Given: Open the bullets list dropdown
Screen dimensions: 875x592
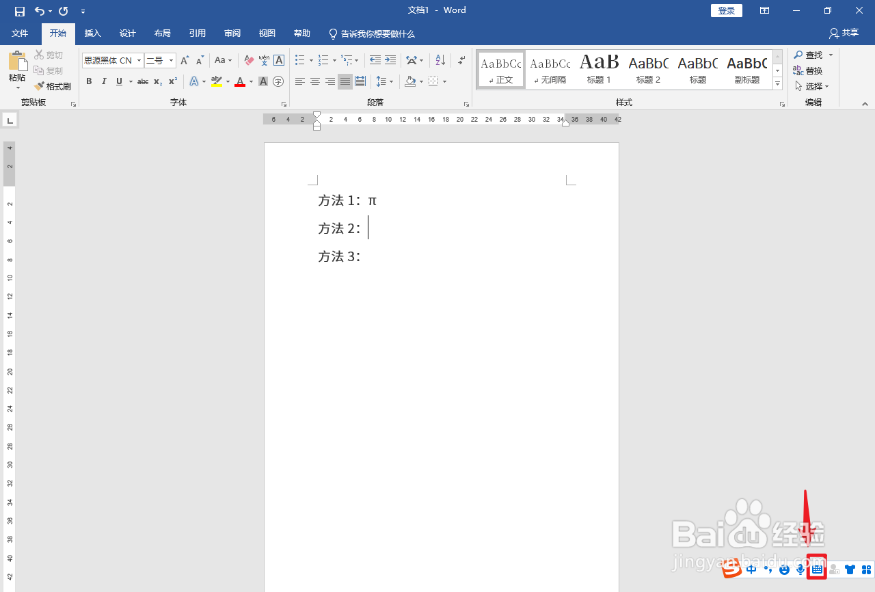Looking at the screenshot, I should coord(310,61).
